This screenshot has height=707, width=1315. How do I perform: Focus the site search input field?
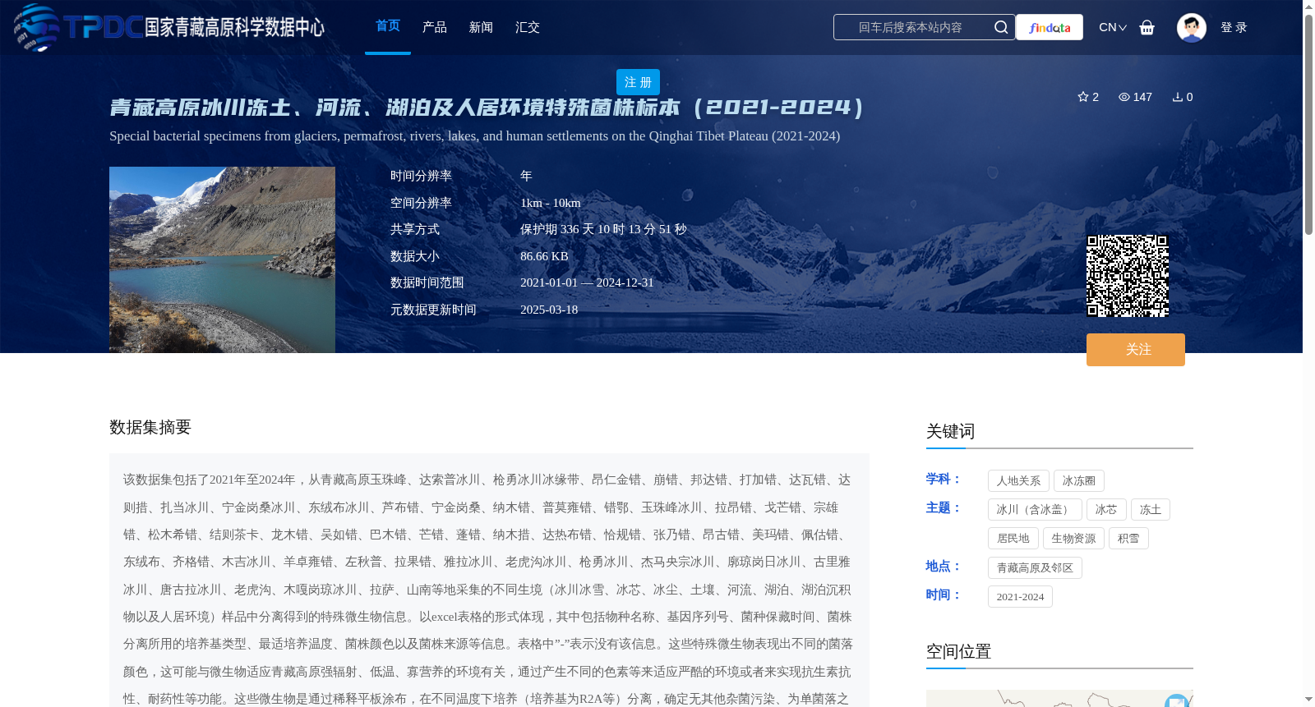pyautogui.click(x=911, y=27)
